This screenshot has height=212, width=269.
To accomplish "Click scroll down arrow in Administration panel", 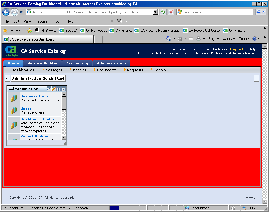I will coord(64,137).
